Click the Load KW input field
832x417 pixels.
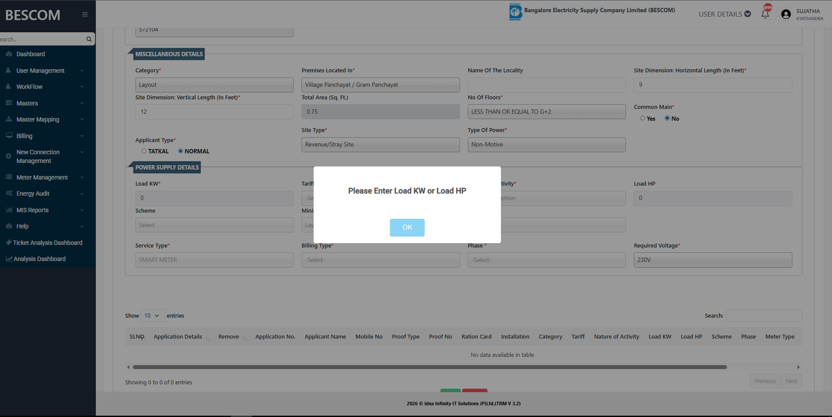(x=214, y=198)
